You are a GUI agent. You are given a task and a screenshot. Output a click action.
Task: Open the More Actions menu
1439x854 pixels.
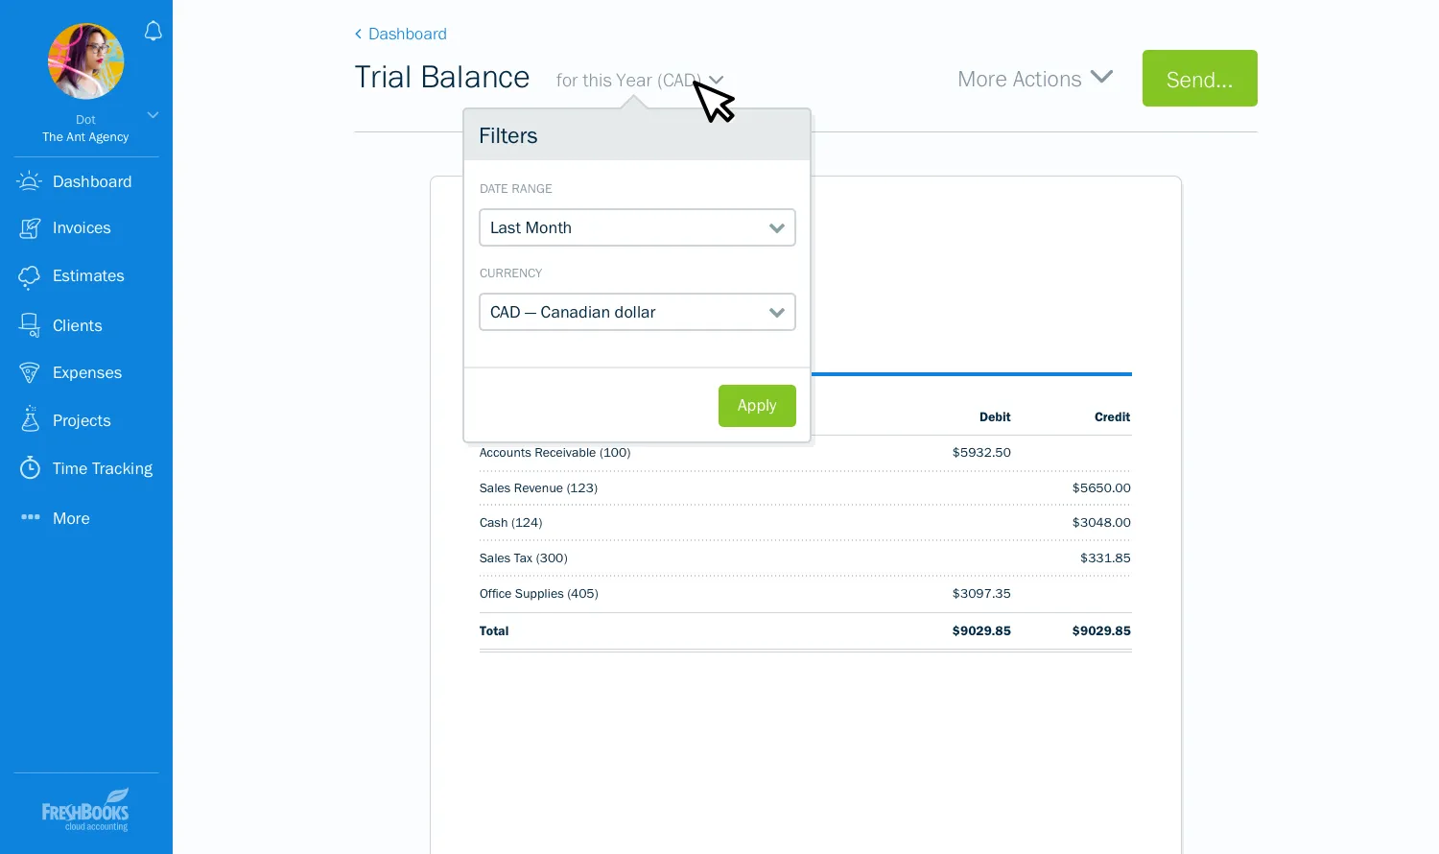pyautogui.click(x=1035, y=79)
